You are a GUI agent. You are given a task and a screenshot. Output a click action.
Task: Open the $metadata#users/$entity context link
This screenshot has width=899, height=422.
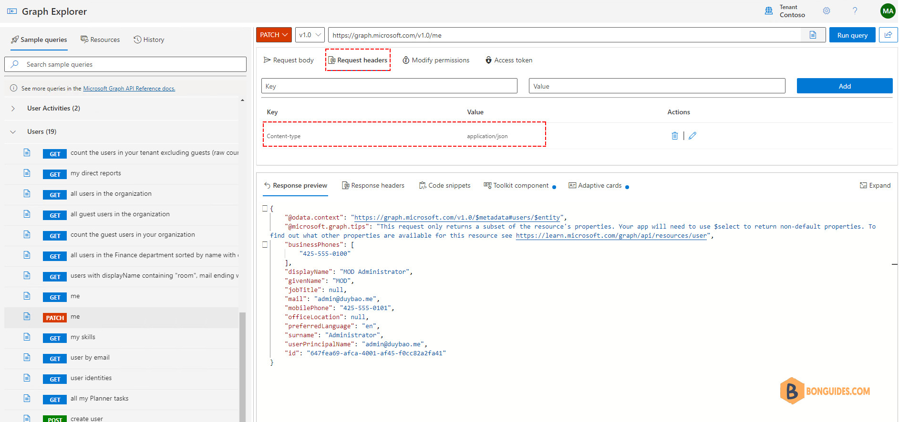pyautogui.click(x=457, y=217)
